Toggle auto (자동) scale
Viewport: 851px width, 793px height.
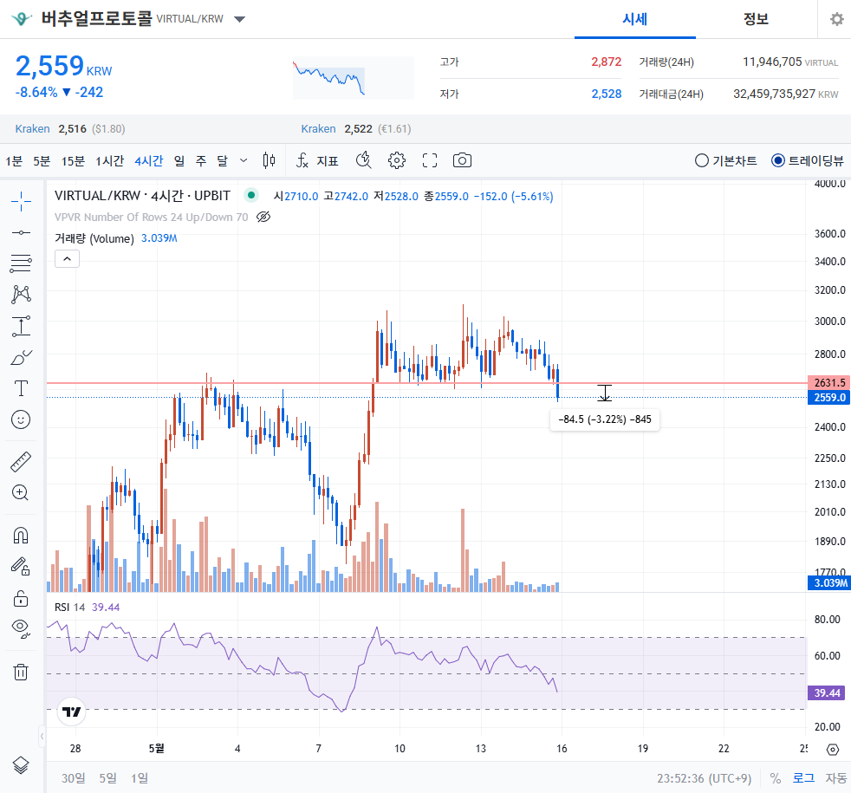(835, 778)
